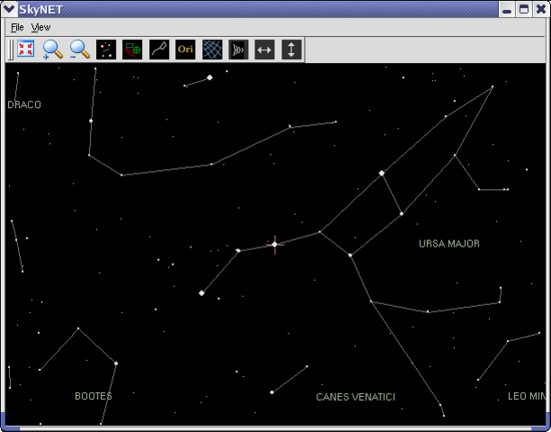Viewport: 551px width, 432px height.
Task: Toggle the coordinate grid icon
Action: point(212,49)
